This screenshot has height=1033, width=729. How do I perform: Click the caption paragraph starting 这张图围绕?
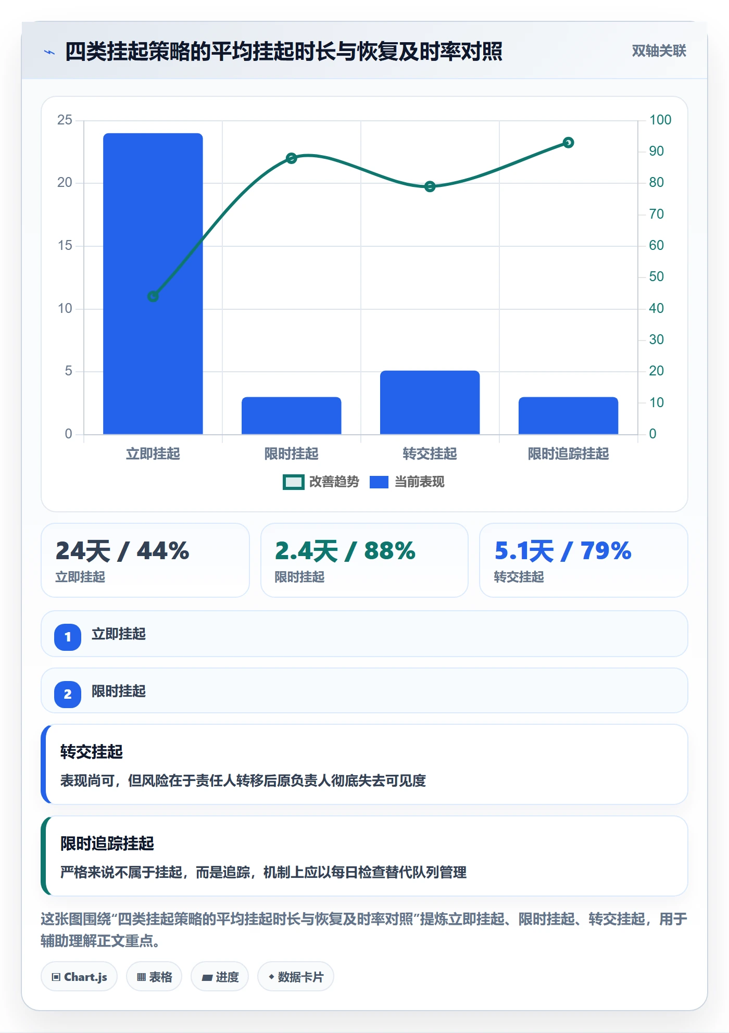364,930
